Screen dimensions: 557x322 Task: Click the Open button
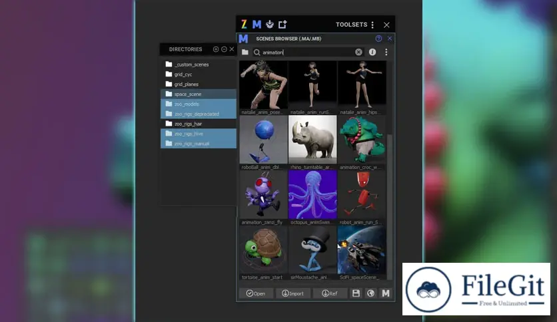(x=256, y=293)
